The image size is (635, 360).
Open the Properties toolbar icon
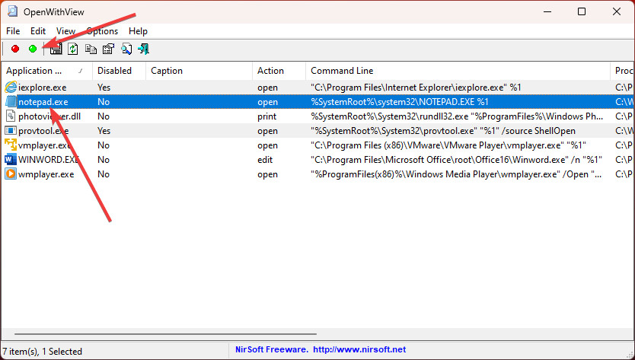108,49
